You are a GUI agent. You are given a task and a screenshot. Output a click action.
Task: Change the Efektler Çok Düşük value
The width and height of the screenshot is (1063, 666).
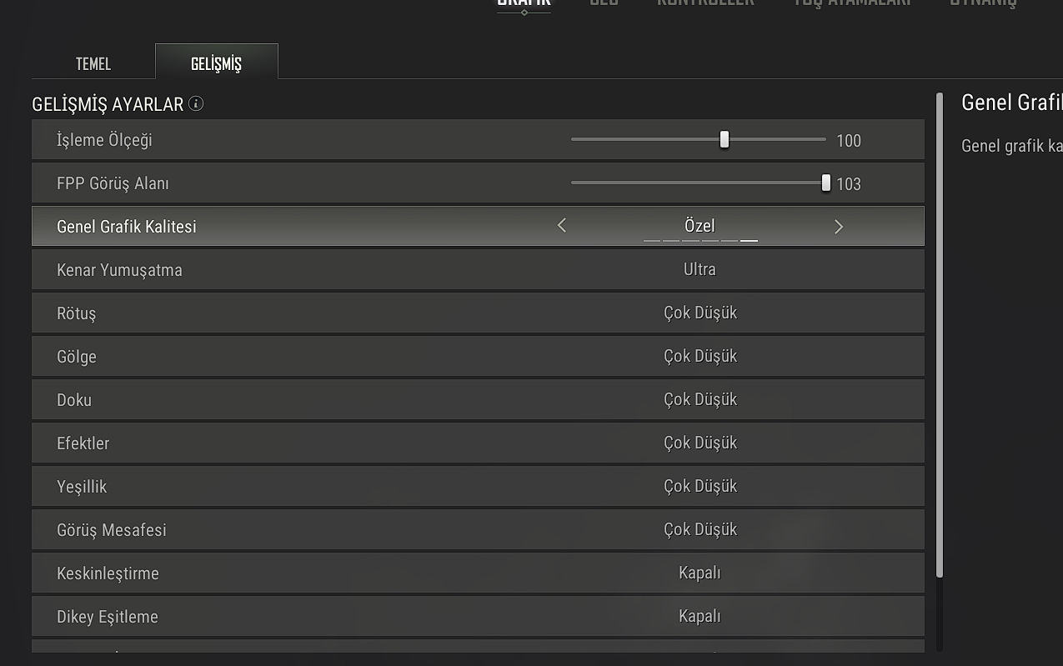coord(699,443)
